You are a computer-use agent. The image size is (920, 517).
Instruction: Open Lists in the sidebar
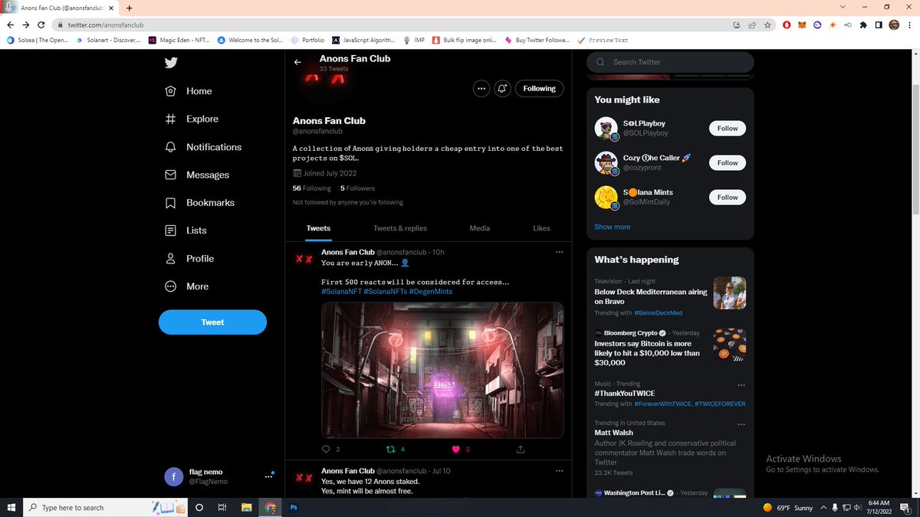(186, 231)
